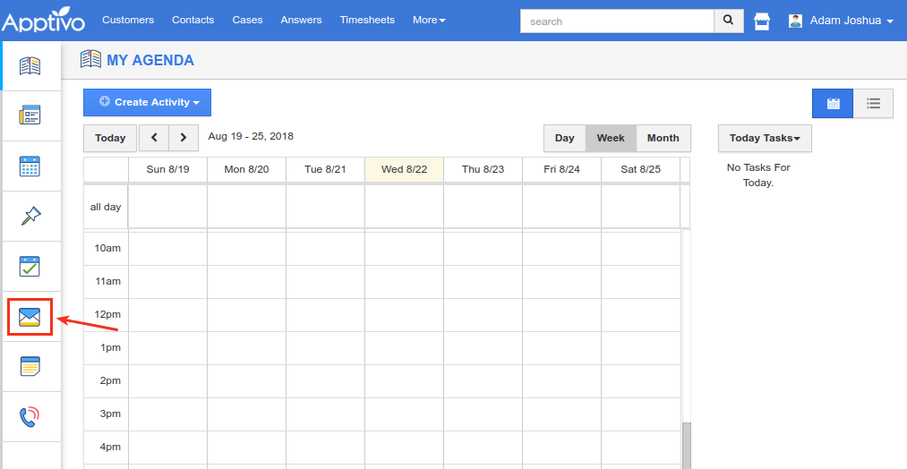Switch to list view toggle

point(873,103)
